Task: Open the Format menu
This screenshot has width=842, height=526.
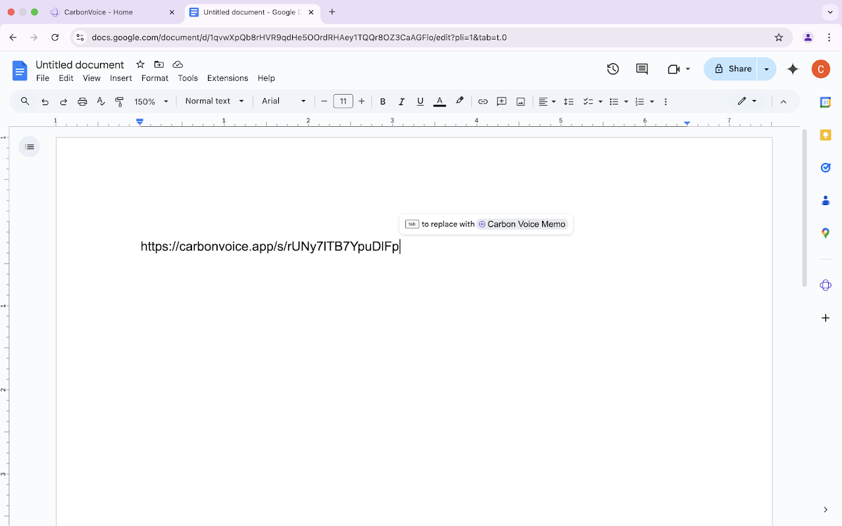Action: (155, 78)
